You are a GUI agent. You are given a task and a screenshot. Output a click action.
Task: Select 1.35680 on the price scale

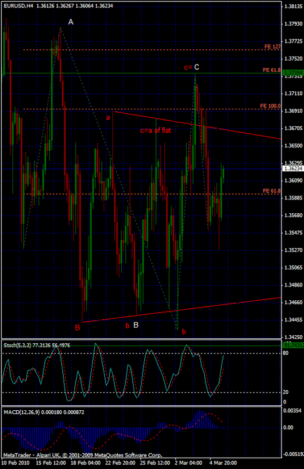click(294, 215)
